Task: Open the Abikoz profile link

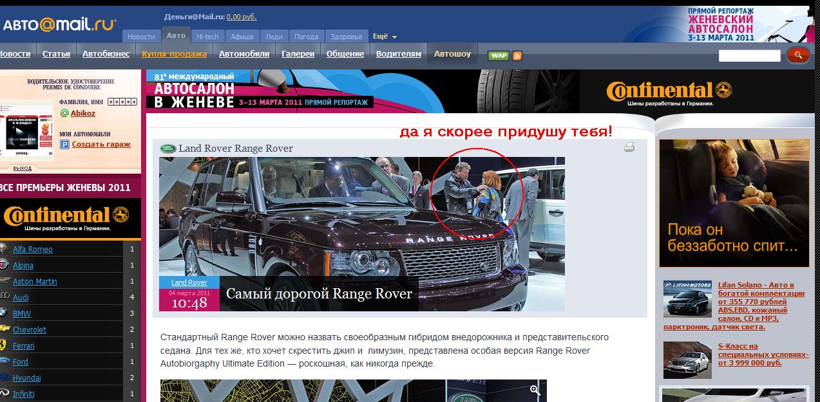Action: (x=83, y=113)
